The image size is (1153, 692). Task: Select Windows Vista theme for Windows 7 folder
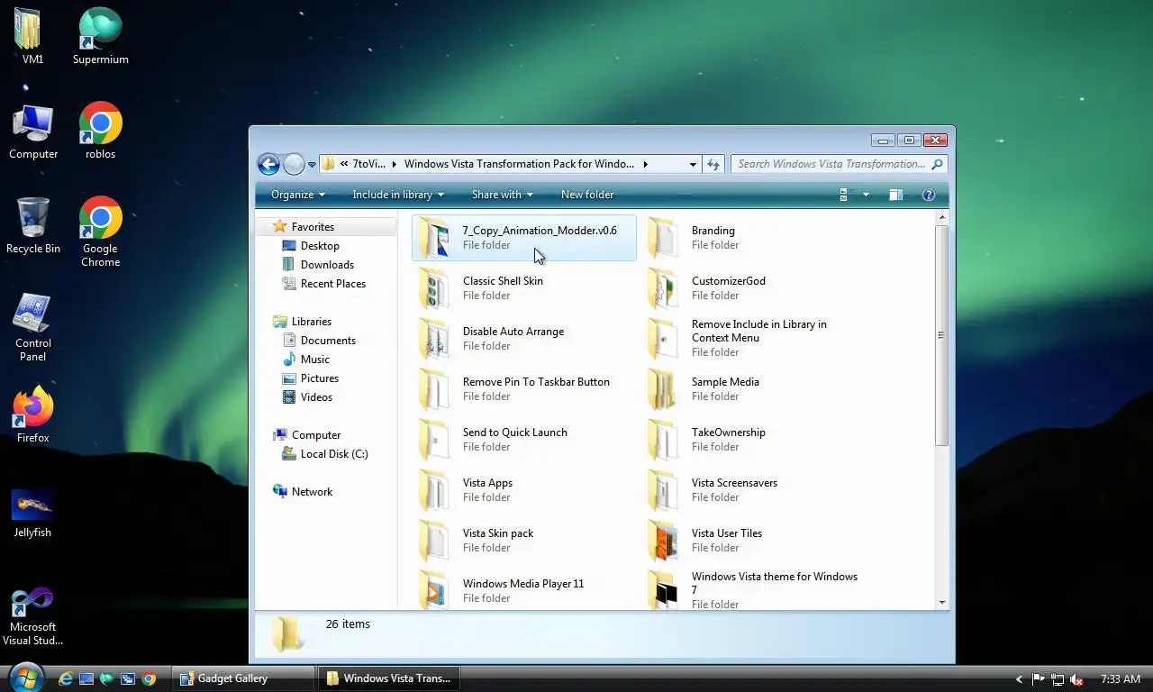point(753,589)
